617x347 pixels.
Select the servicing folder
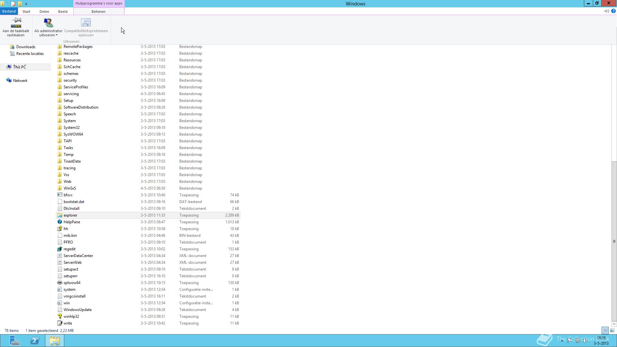click(x=148, y=94)
